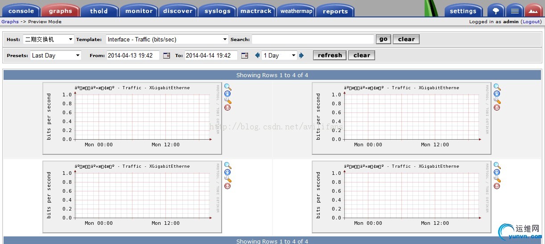The width and height of the screenshot is (545, 244).
Task: Open the weathermap tab
Action: click(296, 11)
